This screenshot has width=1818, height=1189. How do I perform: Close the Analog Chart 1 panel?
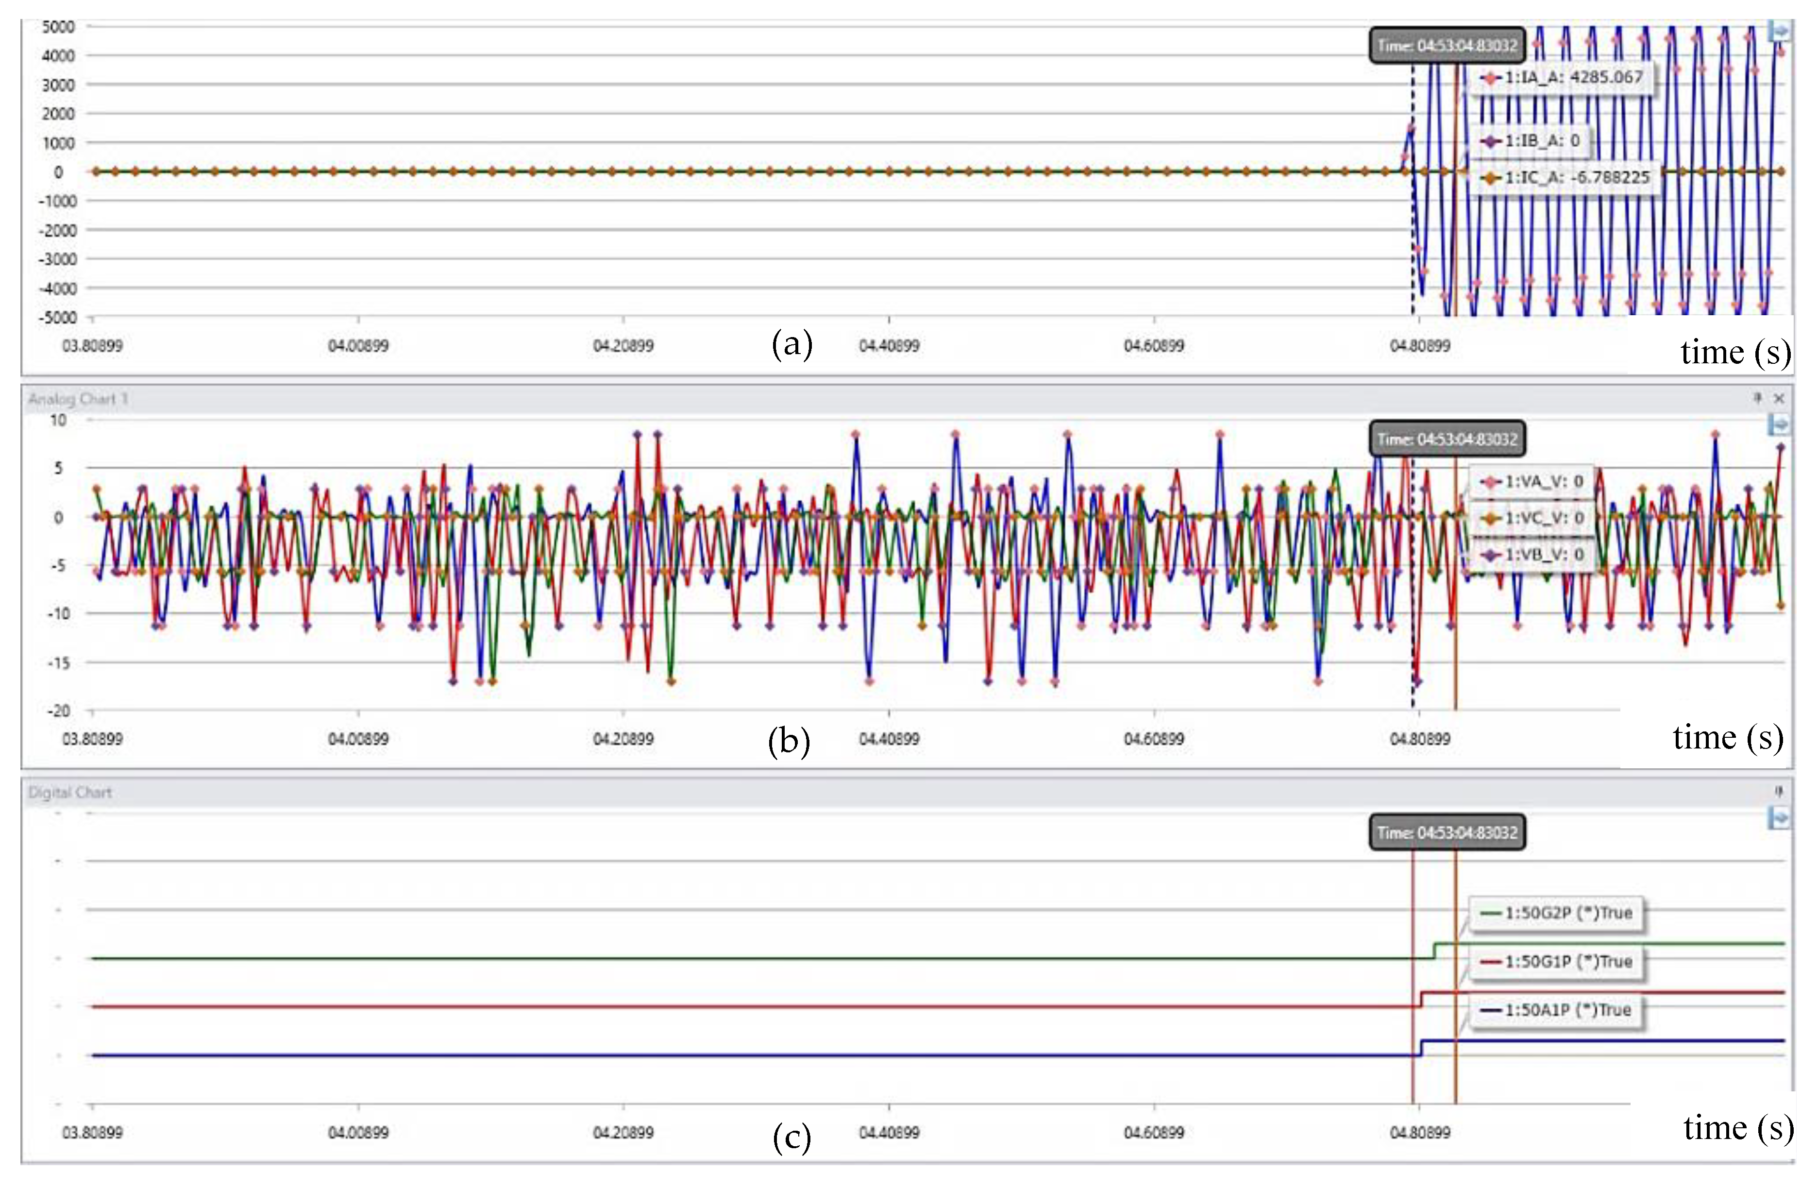[1779, 398]
